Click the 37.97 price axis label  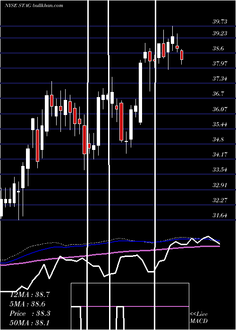click(220, 63)
